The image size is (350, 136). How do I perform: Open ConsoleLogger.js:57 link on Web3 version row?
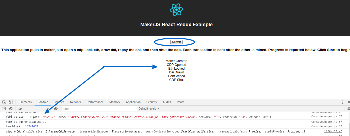(x=326, y=117)
